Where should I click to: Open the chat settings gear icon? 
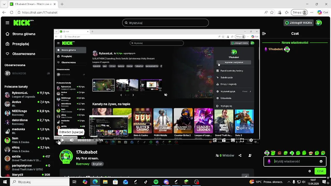point(310,171)
